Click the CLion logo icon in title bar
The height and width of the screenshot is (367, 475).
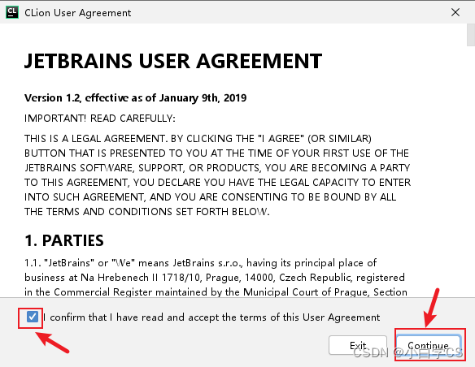12,12
